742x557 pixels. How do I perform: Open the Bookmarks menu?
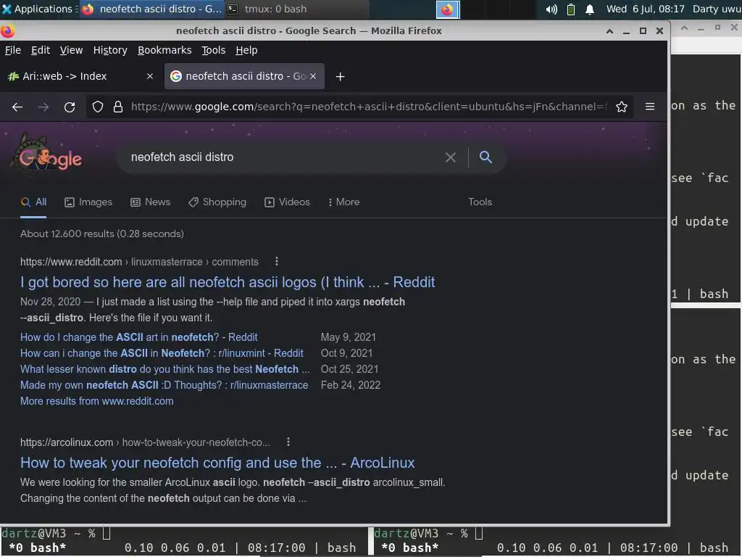164,50
